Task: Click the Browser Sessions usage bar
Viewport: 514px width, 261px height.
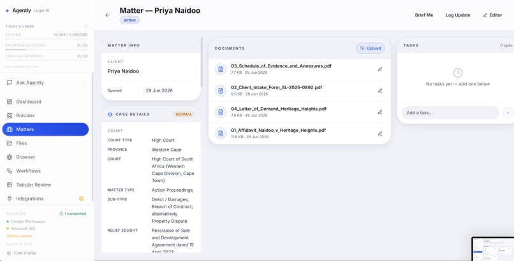Action: click(46, 50)
